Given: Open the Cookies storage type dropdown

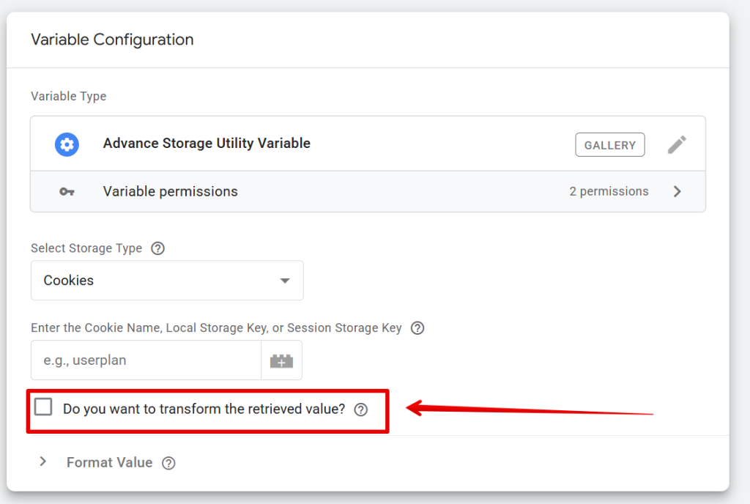Looking at the screenshot, I should 167,281.
